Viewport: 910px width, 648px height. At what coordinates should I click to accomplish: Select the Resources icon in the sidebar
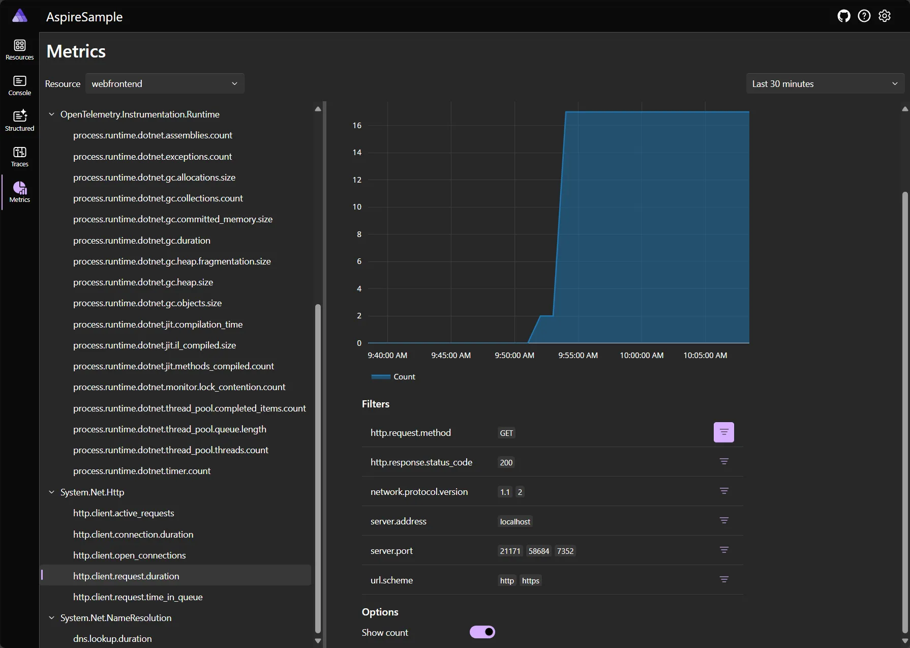pos(19,49)
